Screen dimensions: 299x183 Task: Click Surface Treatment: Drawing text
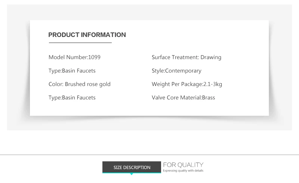tap(186, 57)
